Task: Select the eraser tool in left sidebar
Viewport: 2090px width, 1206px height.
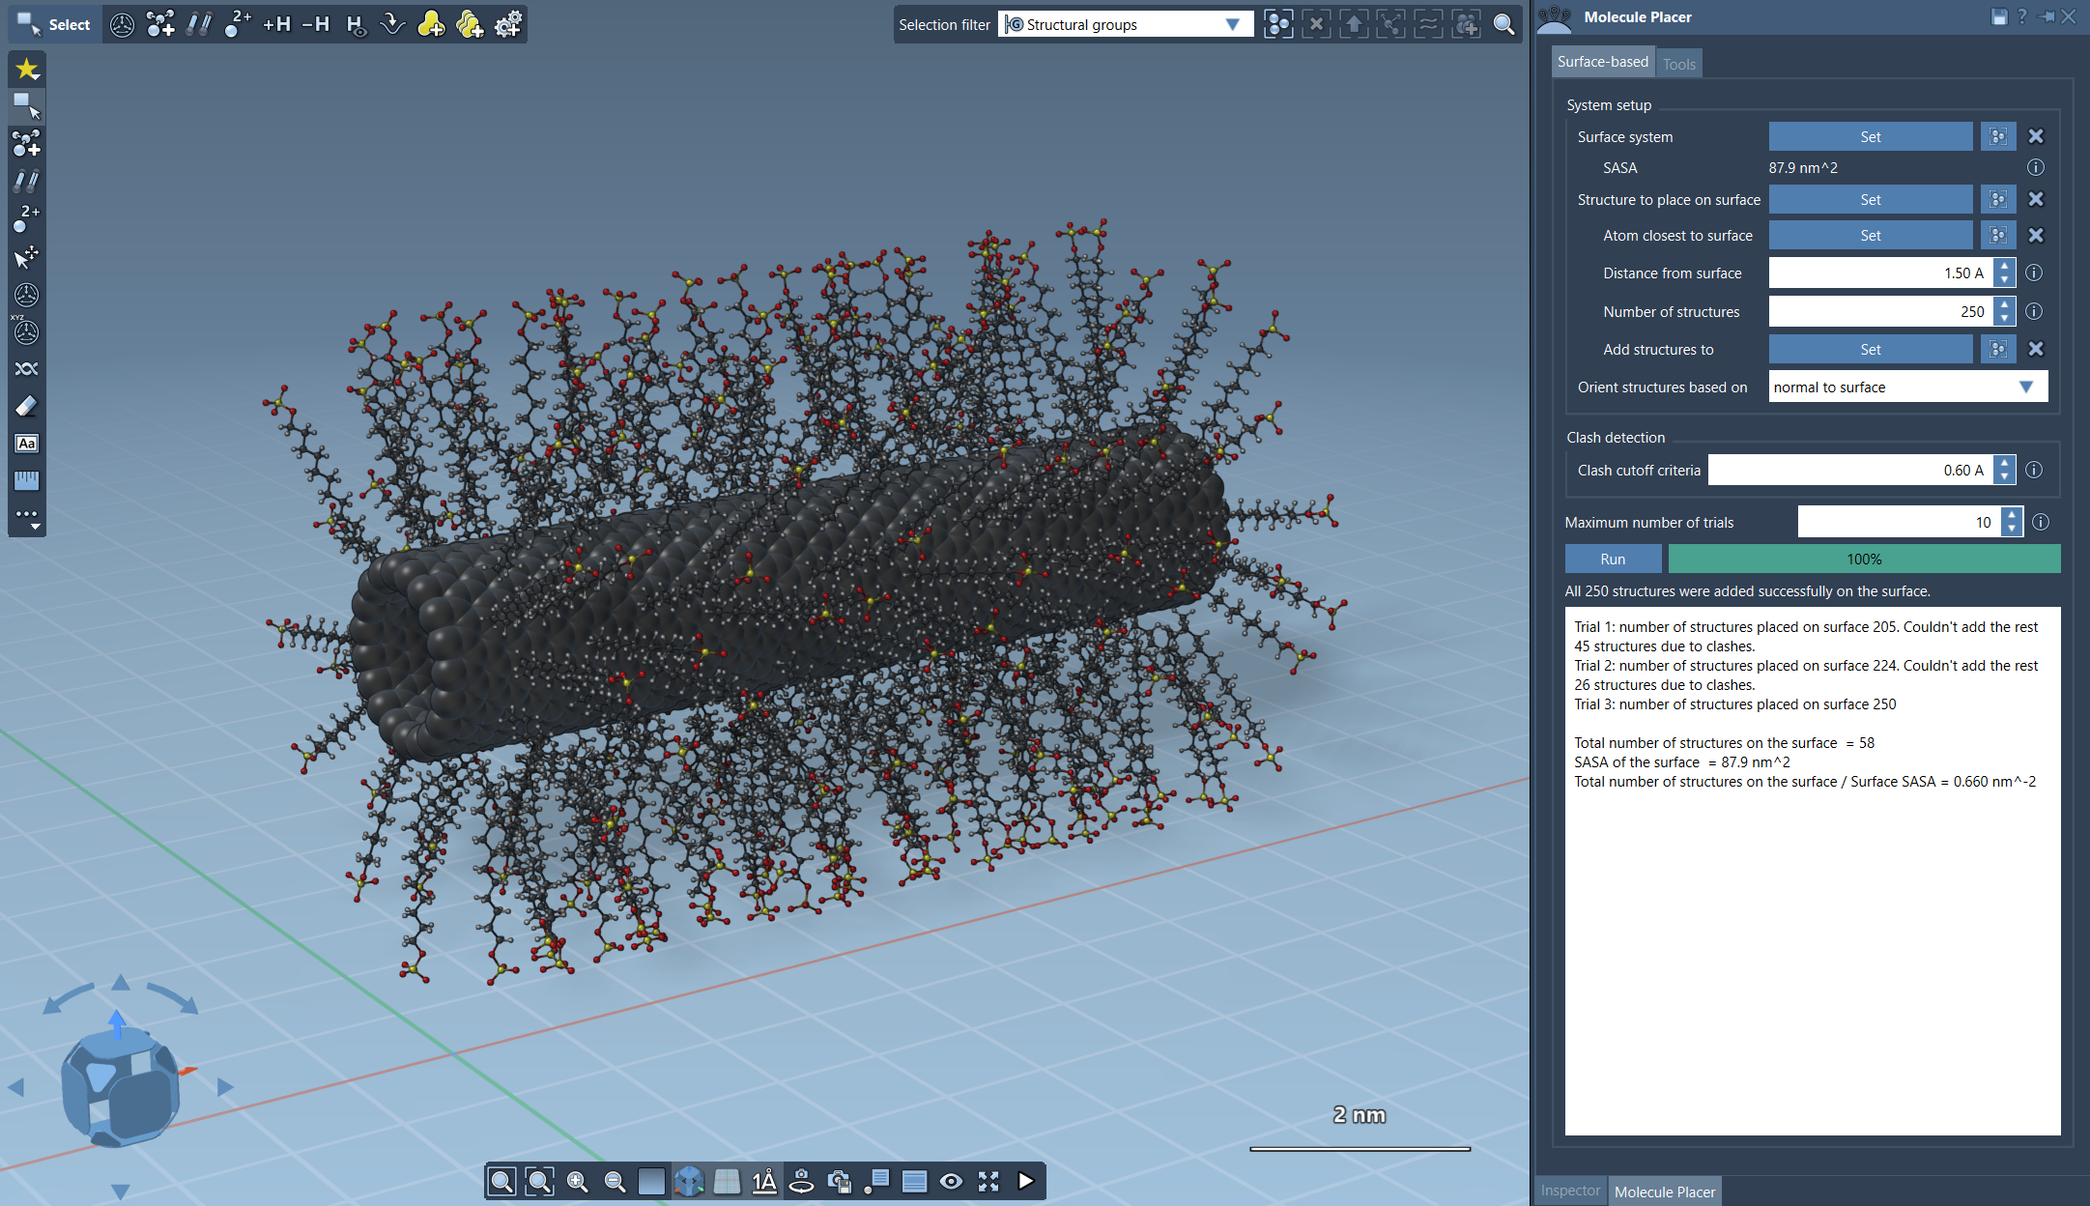Action: [x=26, y=407]
